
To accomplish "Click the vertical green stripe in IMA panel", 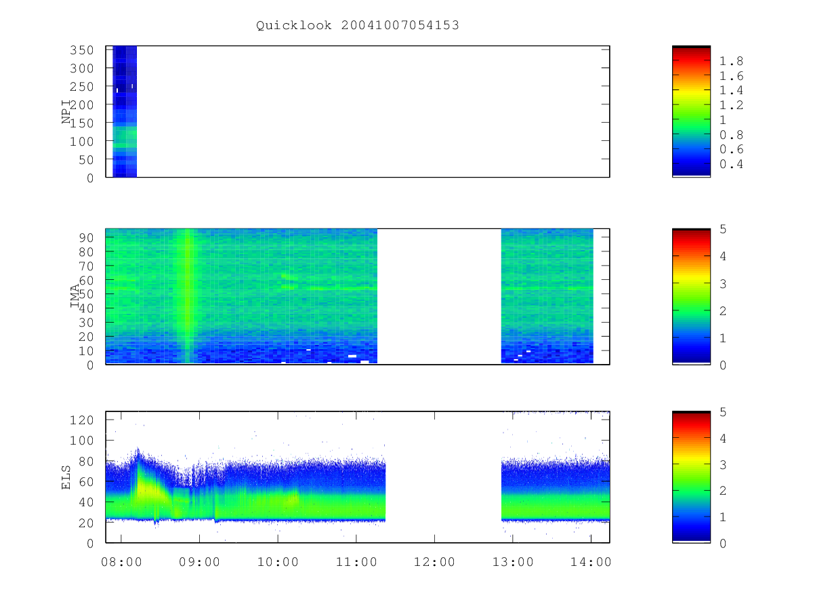I will pyautogui.click(x=187, y=296).
